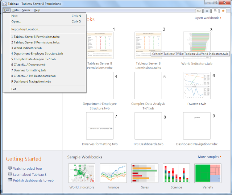Viewport: 232px width, 195px height.
Task: Click Publish dashboards to web link
Action: point(33,181)
